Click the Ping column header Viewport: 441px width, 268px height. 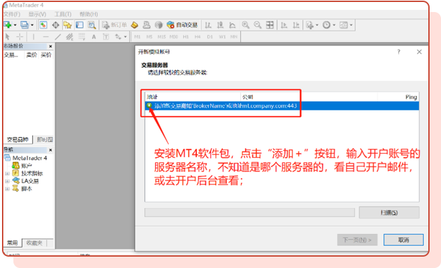(x=411, y=97)
